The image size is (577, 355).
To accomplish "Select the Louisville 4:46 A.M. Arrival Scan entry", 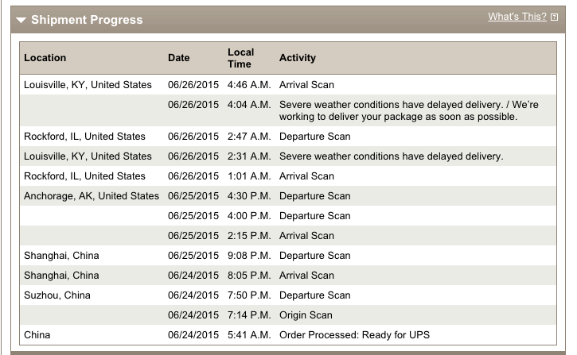I will point(306,85).
